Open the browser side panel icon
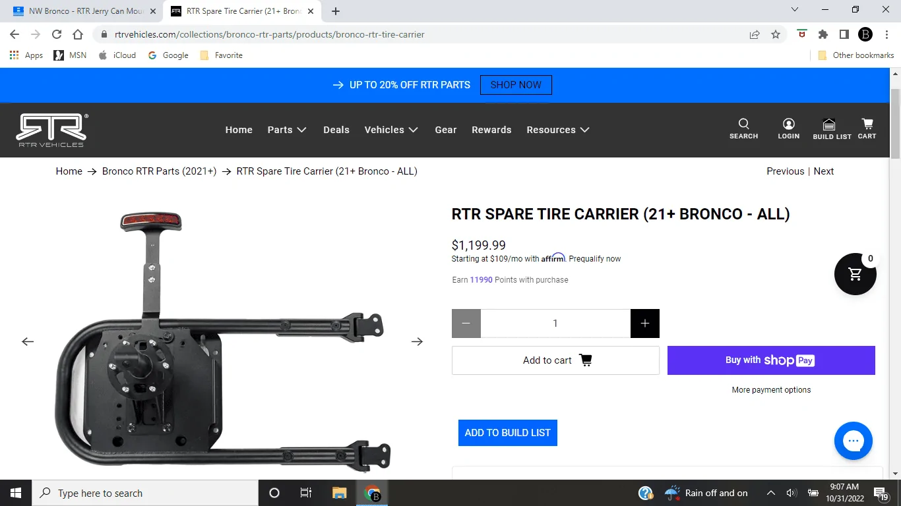The height and width of the screenshot is (506, 901). point(844,34)
